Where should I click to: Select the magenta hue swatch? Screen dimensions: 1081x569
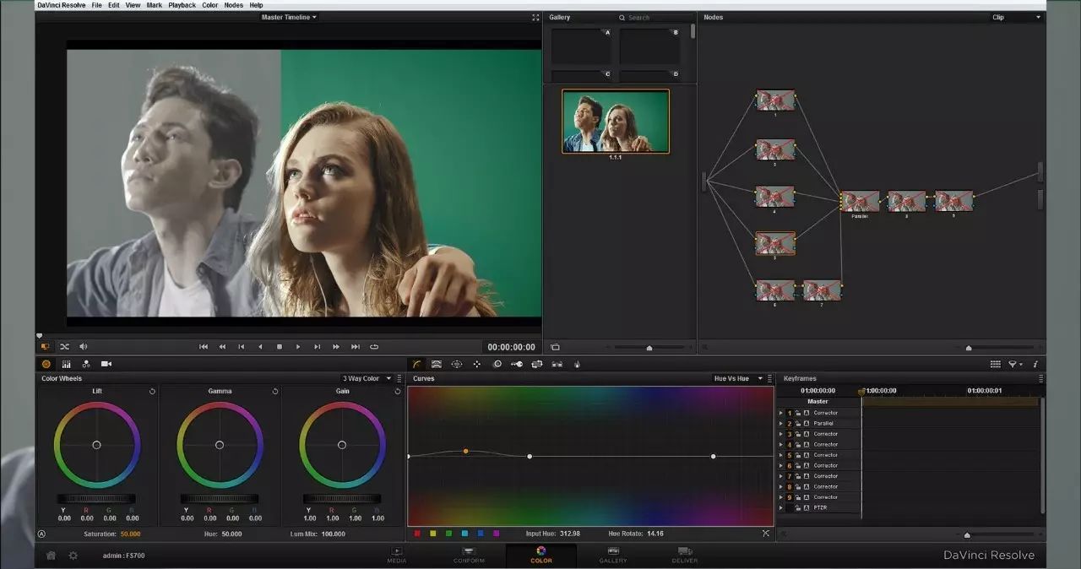pos(496,534)
